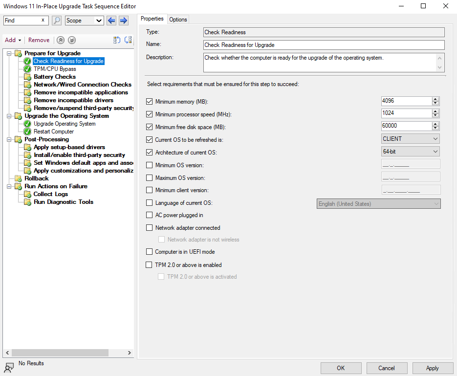This screenshot has width=457, height=376.
Task: Click the double-chevron expand all icon
Action: tap(72, 40)
